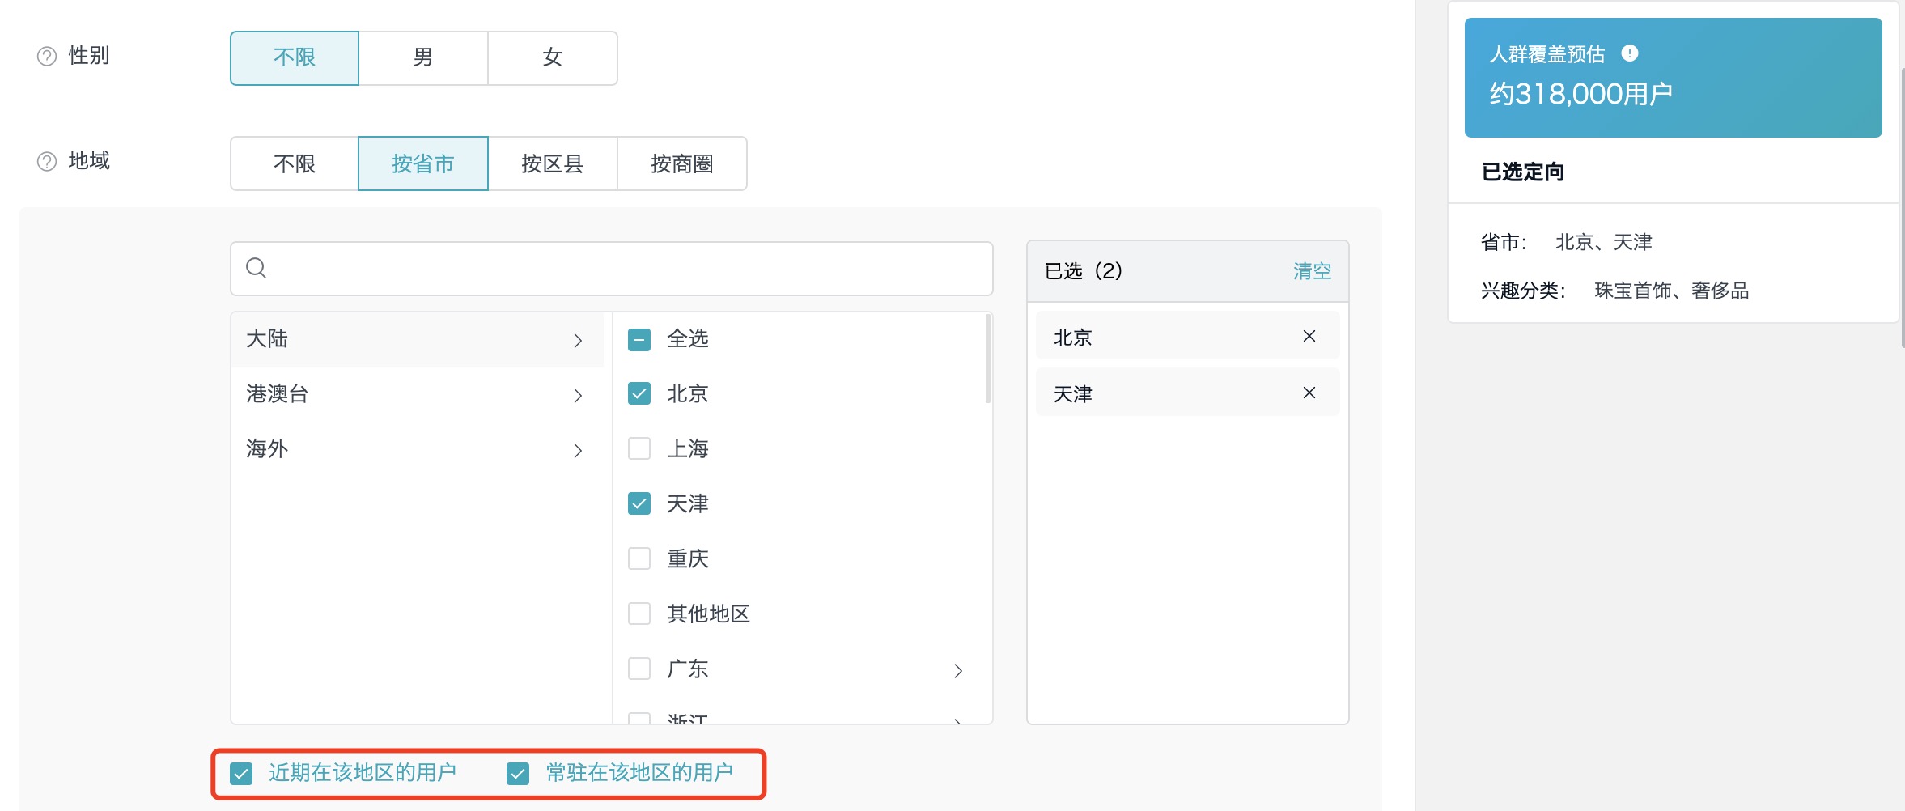Select 男 gender option
Screen dimensions: 1905x811
[x=423, y=57]
